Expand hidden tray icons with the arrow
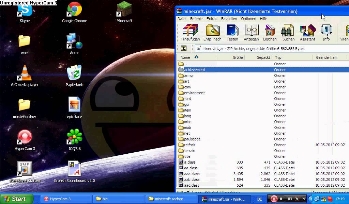Viewport: 349px width, 204px height. (311, 199)
